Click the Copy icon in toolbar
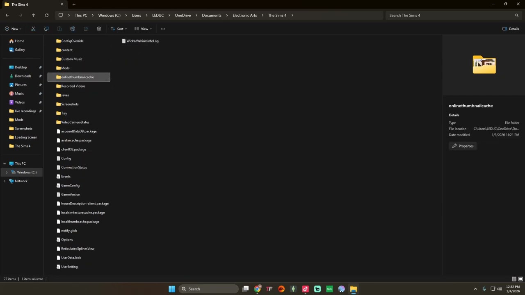This screenshot has height=295, width=525. pos(46,29)
